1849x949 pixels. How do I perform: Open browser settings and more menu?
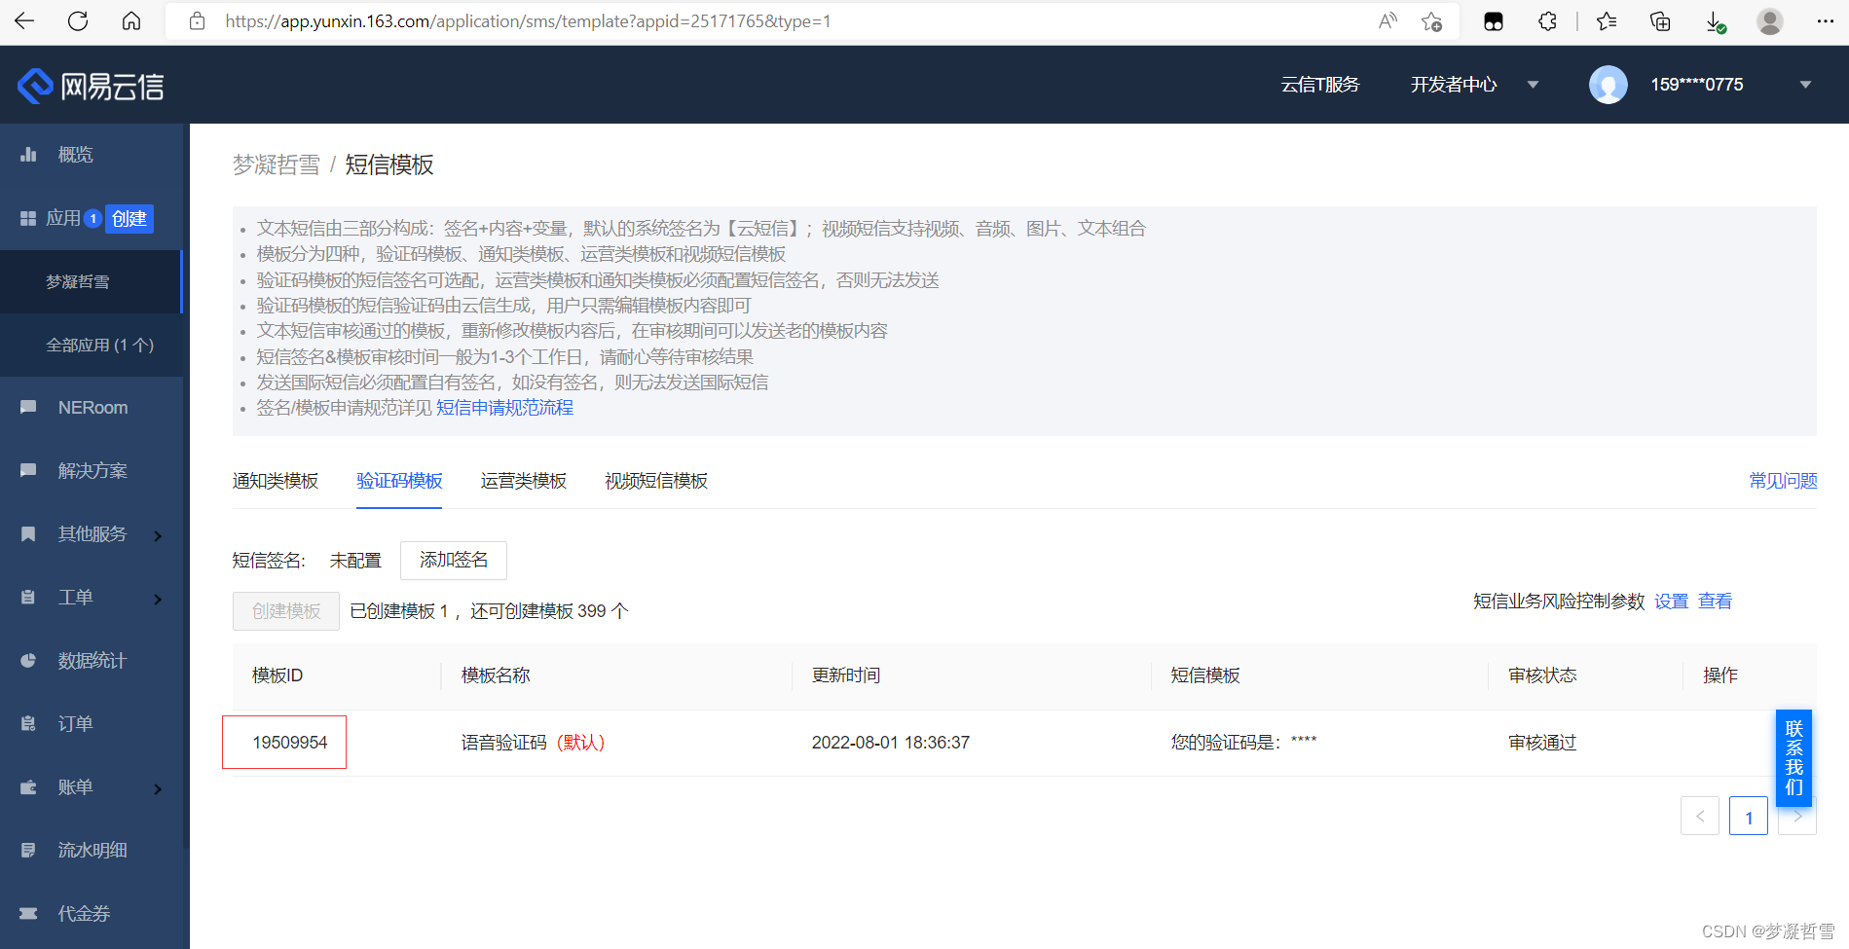tap(1825, 21)
